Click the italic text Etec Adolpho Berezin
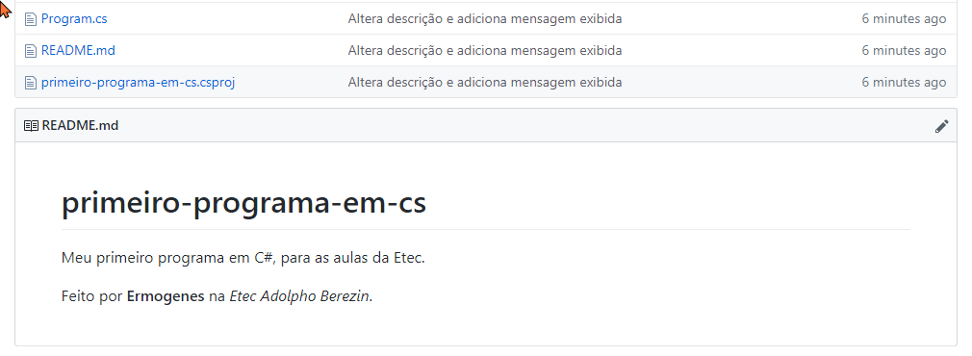 pyautogui.click(x=299, y=296)
